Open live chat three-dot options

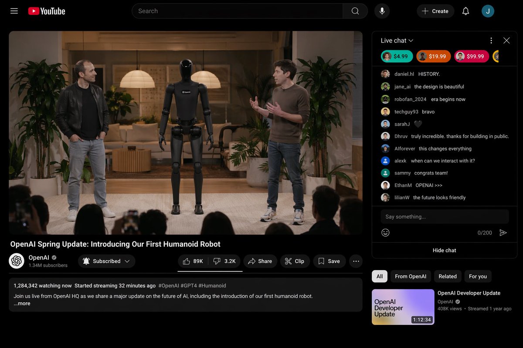click(491, 40)
